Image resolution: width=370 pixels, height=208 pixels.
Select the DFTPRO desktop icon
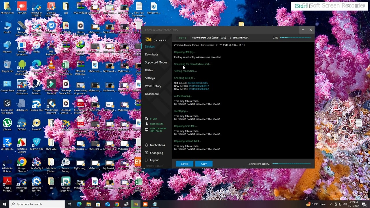coord(22,125)
